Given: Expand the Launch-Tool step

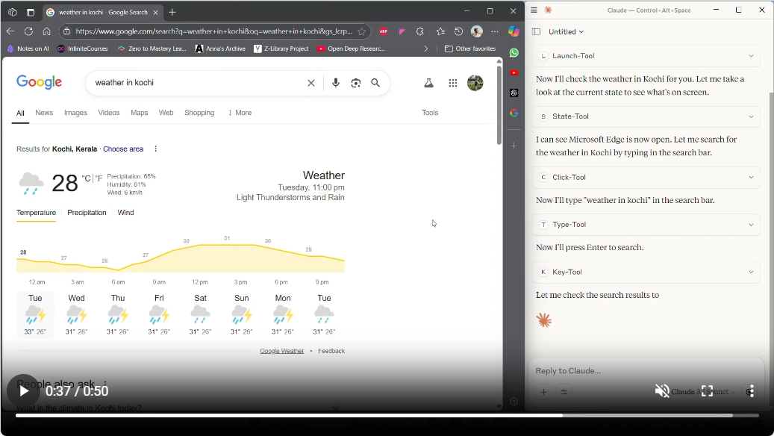Looking at the screenshot, I should [x=646, y=56].
